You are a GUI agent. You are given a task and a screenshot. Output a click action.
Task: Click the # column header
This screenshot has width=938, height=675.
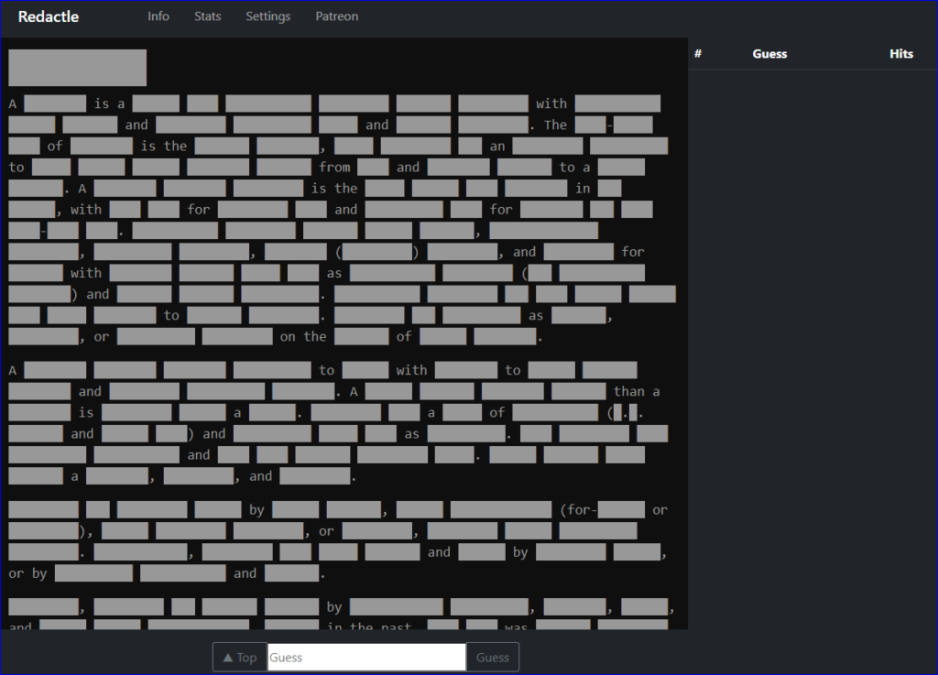click(698, 54)
